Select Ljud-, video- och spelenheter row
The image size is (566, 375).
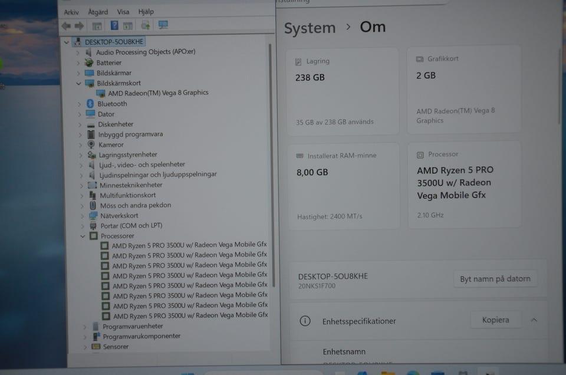click(x=142, y=165)
